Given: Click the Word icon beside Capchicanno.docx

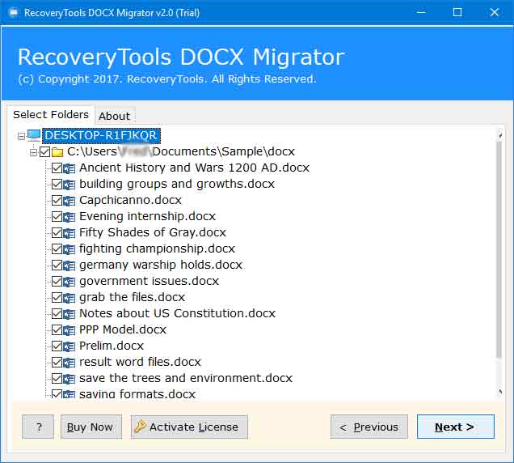Looking at the screenshot, I should [x=69, y=201].
